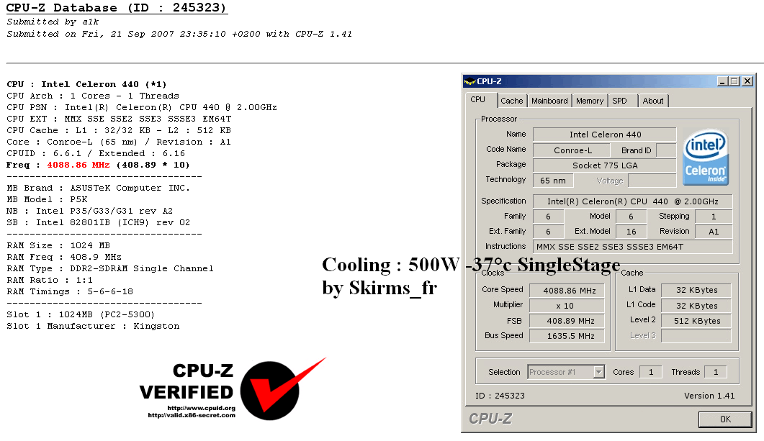Click the 'CPU Cache : L1 : 32/32 KB' line
This screenshot has width=764, height=441.
119,130
